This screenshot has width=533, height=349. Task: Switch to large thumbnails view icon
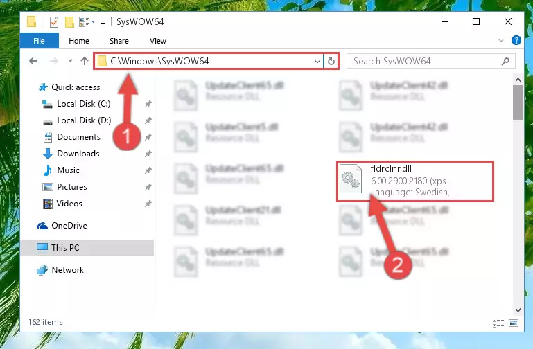(x=514, y=323)
